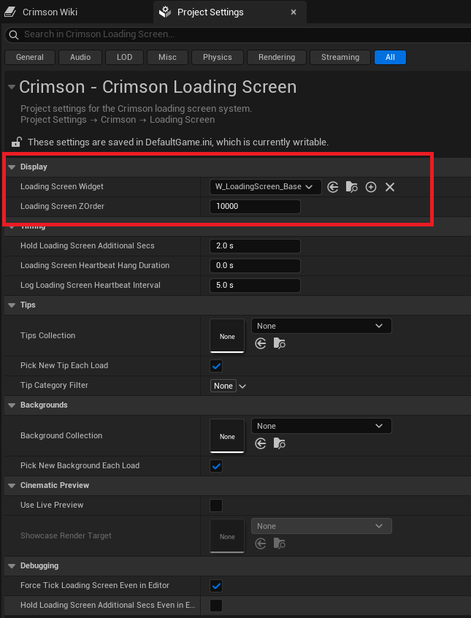Click the None tag in Tip Category Filter

223,386
